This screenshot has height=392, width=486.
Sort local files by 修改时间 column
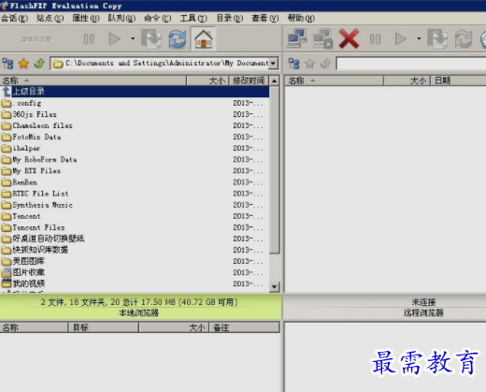[249, 80]
